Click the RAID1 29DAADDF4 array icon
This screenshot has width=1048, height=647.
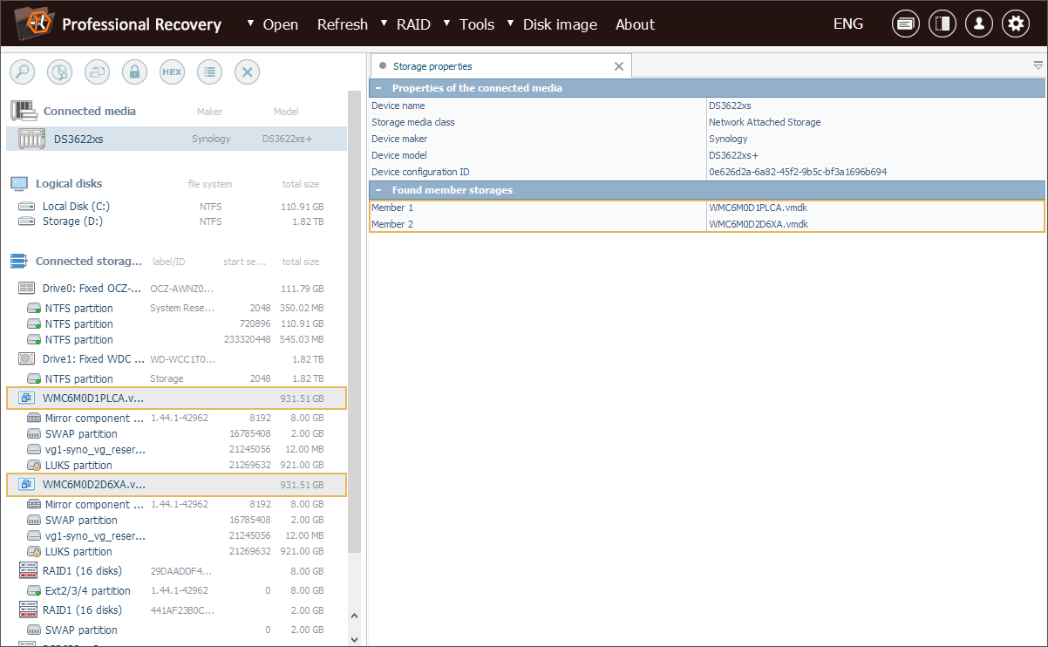[x=27, y=571]
